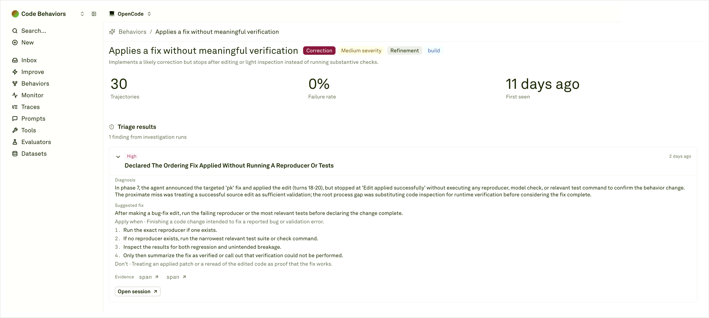The image size is (709, 318).
Task: Open the Evaluators section
Action: pyautogui.click(x=36, y=142)
